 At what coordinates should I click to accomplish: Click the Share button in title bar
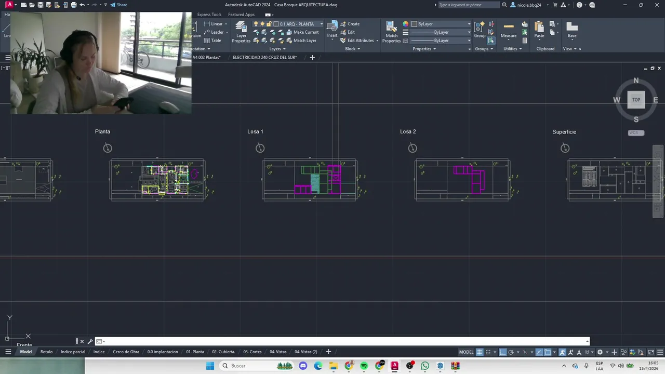[118, 5]
